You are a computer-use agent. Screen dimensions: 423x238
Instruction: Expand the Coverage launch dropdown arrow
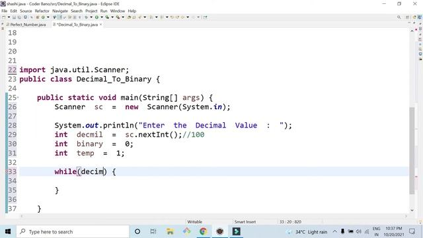point(112,17)
